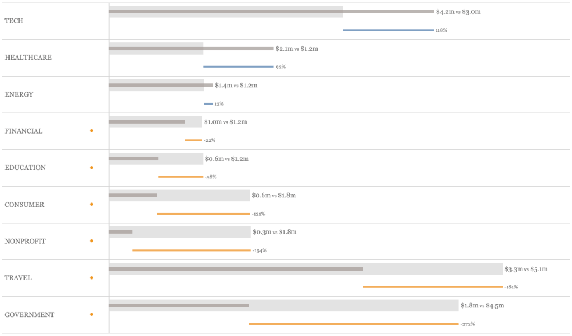Screen dimensions: 572x336
Task: Select the "$2.1m vs $1.2m" data label
Action: (x=296, y=49)
